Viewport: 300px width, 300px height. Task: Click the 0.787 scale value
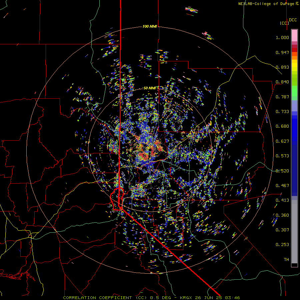pos(282,97)
